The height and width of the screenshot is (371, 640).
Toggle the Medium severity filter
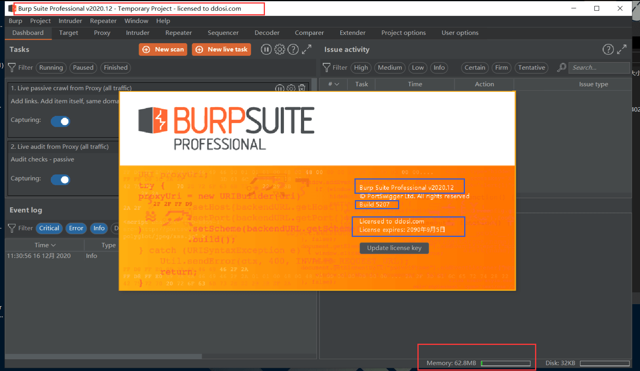click(x=390, y=68)
